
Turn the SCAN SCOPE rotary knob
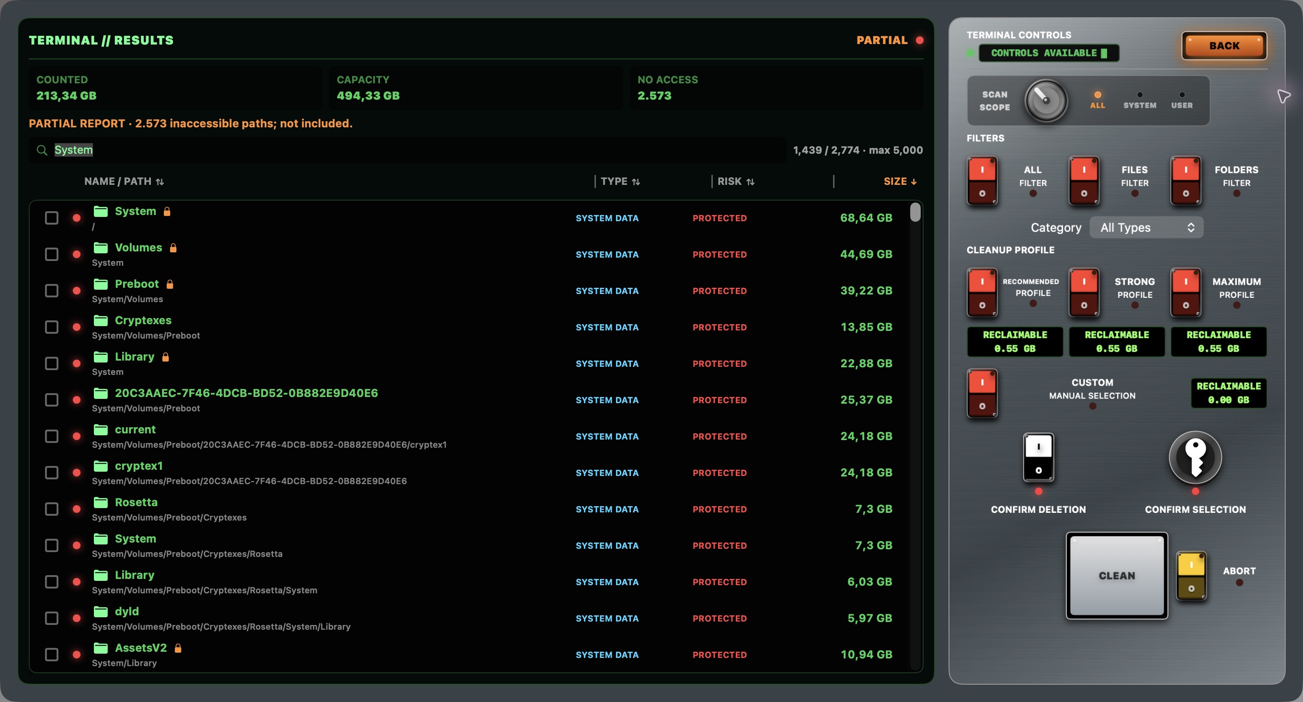click(1046, 101)
